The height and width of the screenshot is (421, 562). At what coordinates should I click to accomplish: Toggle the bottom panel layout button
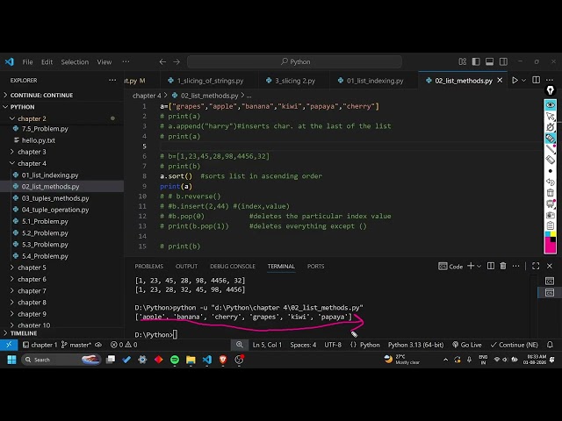coord(490,61)
